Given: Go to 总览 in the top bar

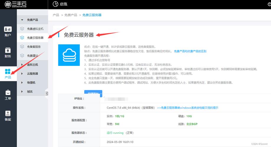Looking at the screenshot, I should [x=63, y=4].
